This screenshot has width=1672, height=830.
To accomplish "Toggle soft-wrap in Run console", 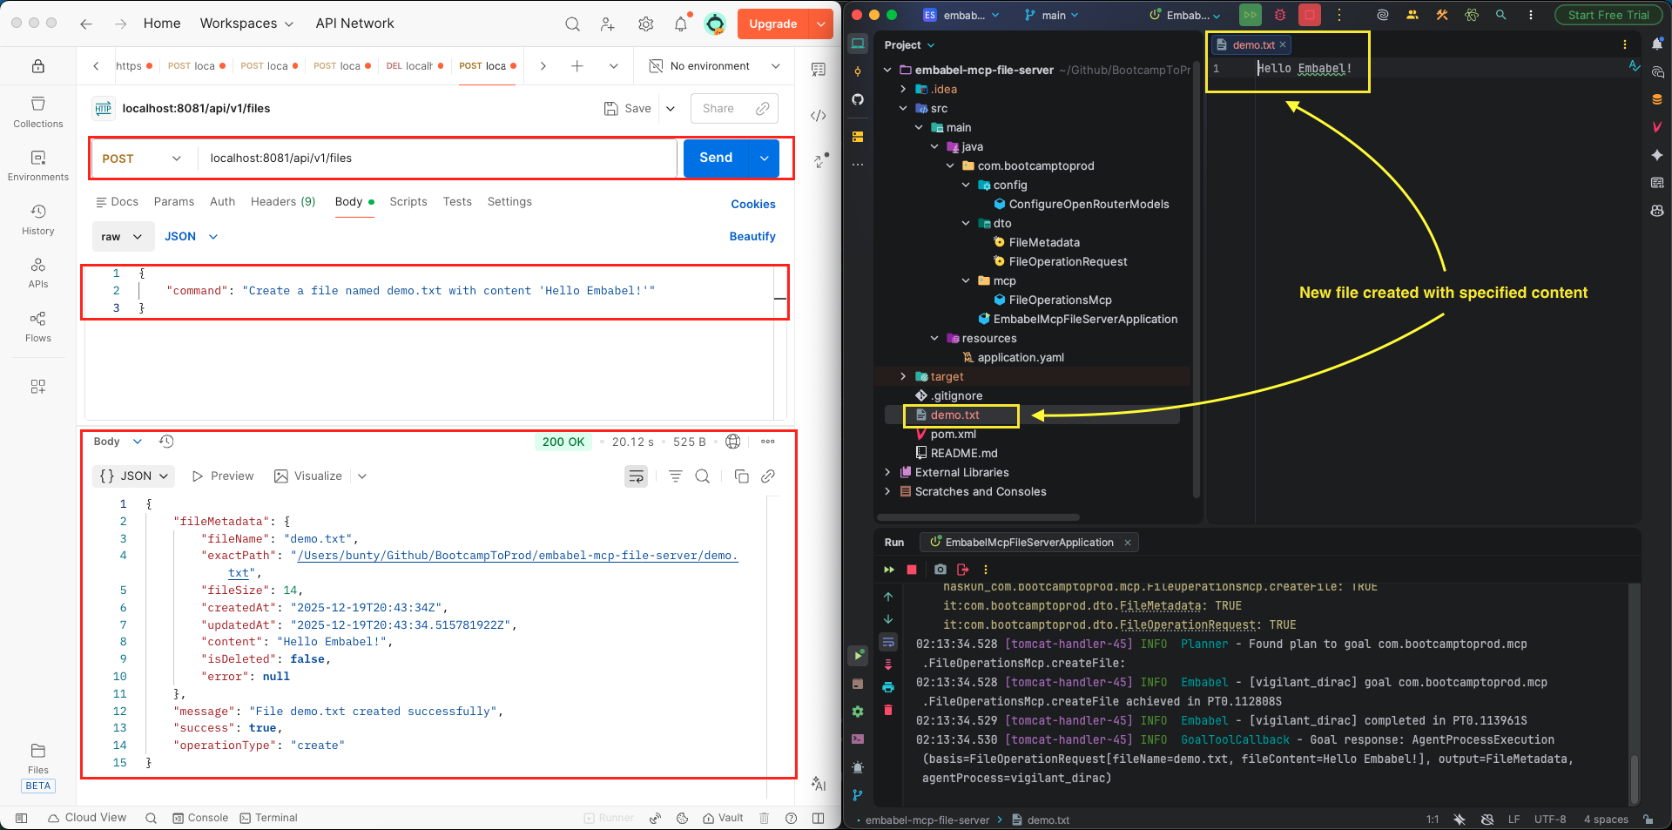I will tap(888, 643).
